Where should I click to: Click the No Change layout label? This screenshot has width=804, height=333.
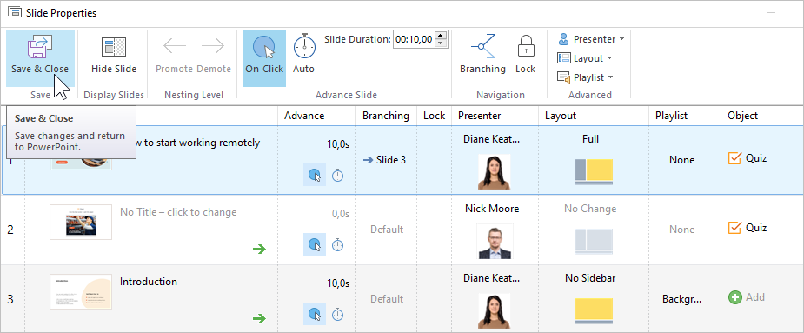[x=590, y=209]
